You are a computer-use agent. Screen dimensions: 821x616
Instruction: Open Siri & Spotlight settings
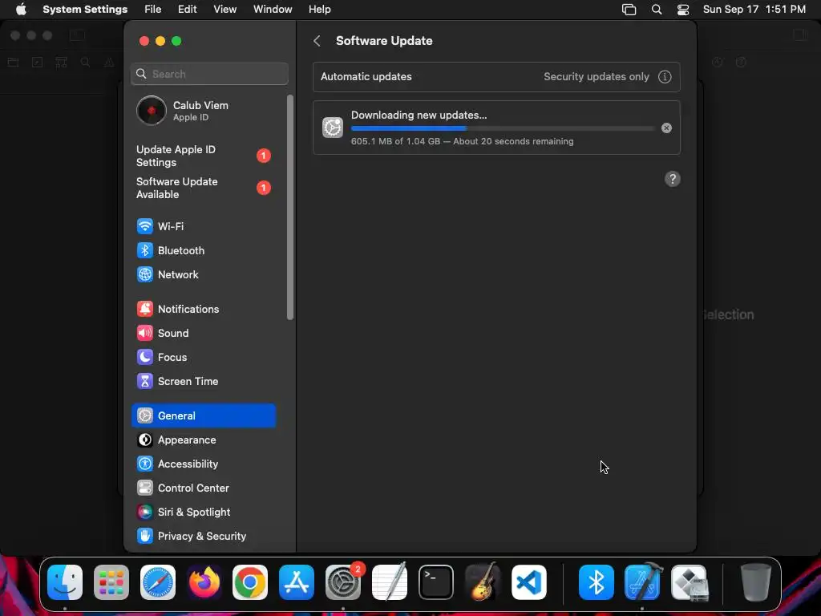(x=203, y=513)
